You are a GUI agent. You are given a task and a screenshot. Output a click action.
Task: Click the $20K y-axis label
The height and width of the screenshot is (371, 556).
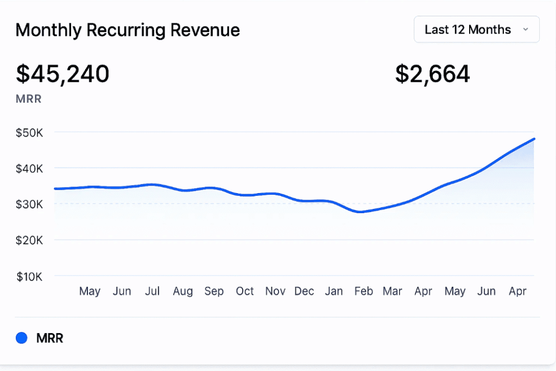point(29,240)
